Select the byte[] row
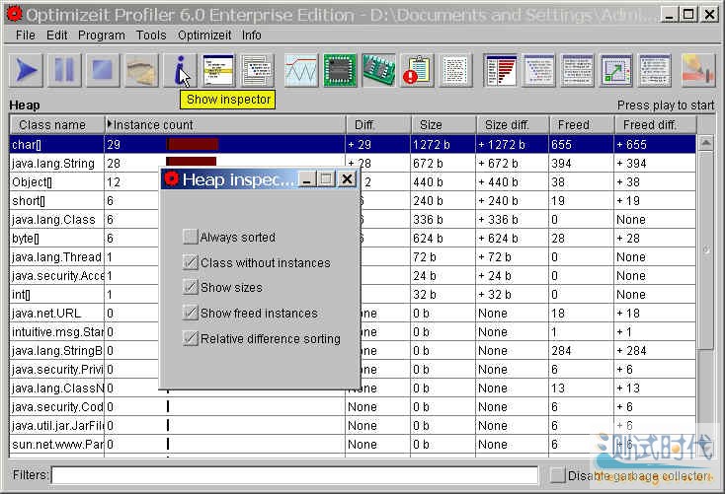 coord(353,239)
